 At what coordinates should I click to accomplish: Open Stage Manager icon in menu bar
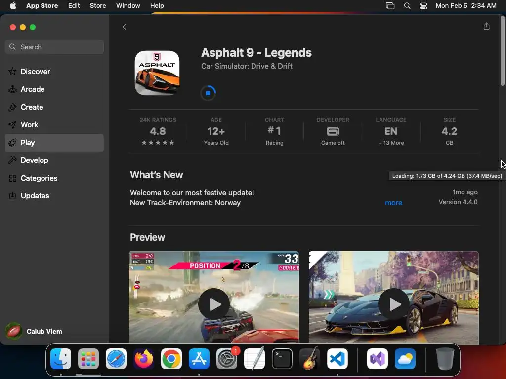390,6
